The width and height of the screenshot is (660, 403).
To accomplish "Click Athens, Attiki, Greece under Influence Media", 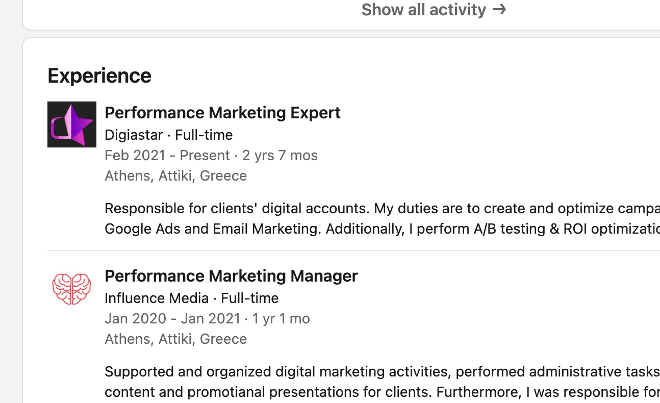I will click(x=175, y=339).
